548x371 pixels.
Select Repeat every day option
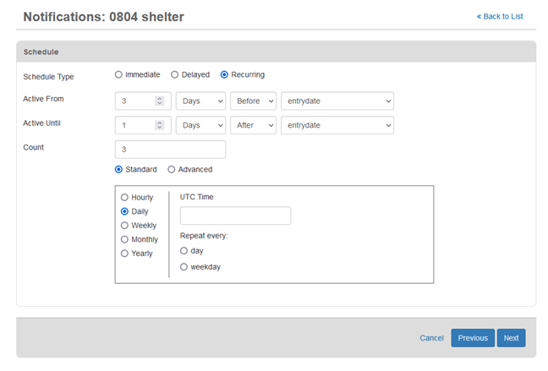point(184,250)
